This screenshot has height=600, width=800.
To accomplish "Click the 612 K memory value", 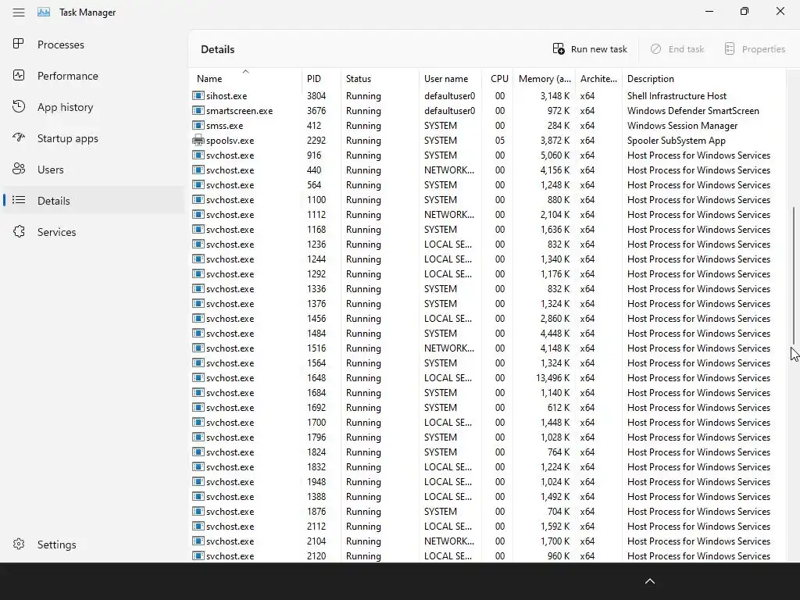I will pos(558,407).
